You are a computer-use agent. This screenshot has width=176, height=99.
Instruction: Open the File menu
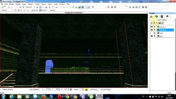click(2, 4)
